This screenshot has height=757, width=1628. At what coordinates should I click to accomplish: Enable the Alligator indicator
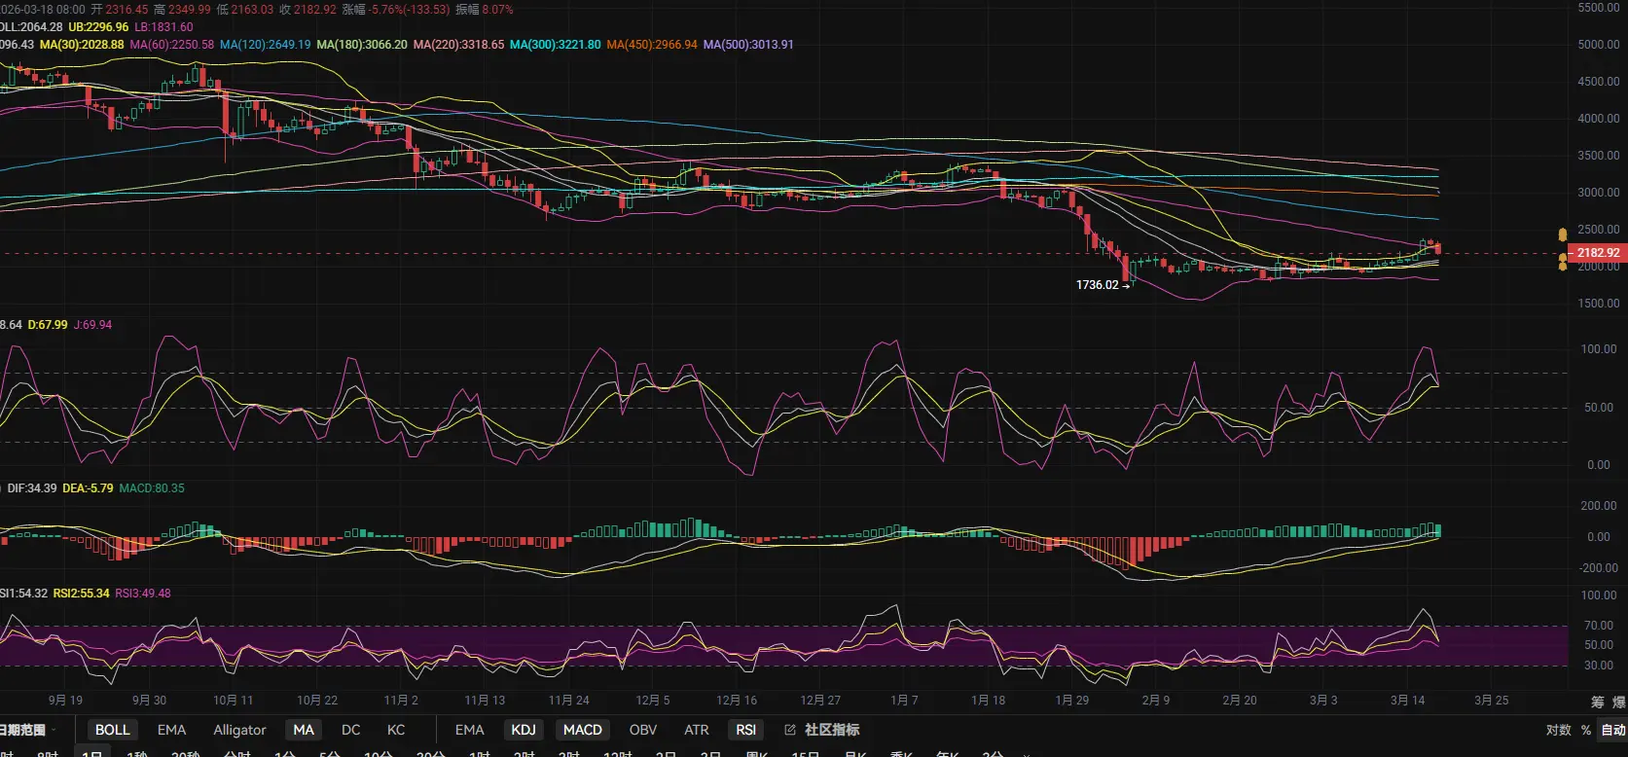click(239, 730)
